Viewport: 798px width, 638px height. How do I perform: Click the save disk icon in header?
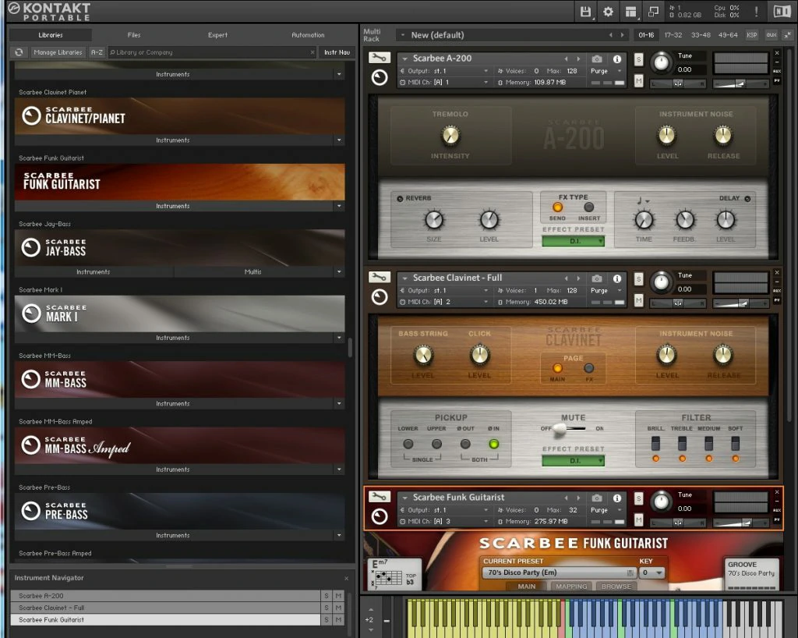(586, 11)
